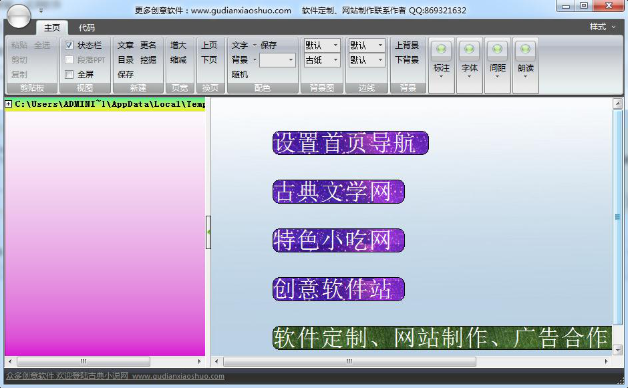Enable the 全屏 fullscreen checkbox
Screen dimensions: 628x388
(x=69, y=75)
